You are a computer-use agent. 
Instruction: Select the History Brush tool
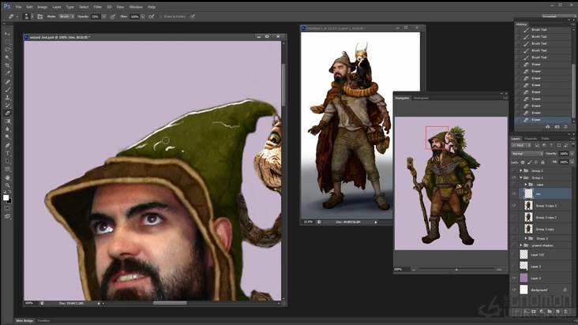click(7, 105)
